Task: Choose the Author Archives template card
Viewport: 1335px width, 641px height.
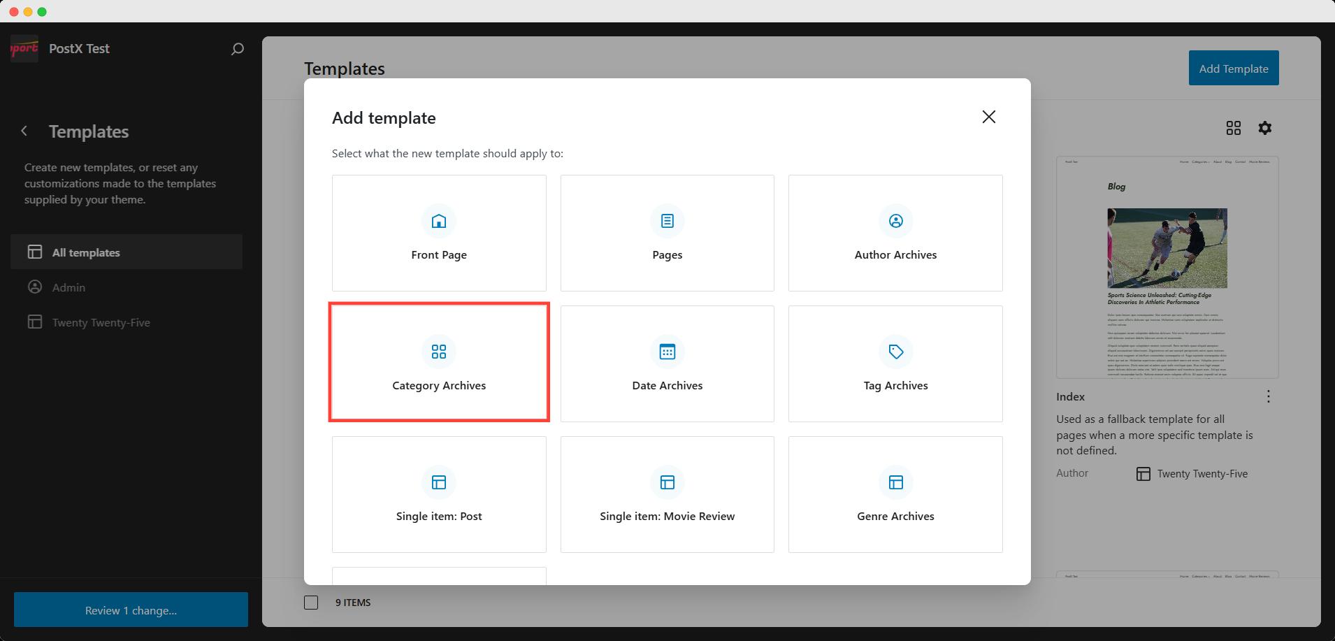Action: 895,233
